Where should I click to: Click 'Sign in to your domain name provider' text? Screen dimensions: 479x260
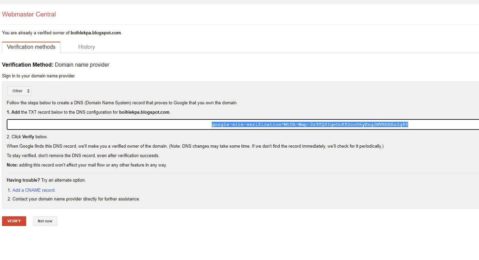coord(39,76)
